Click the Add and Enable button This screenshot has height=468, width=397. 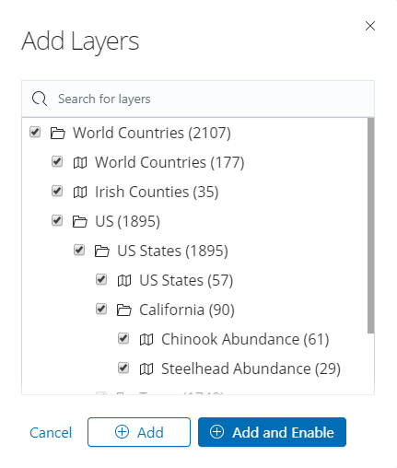[x=272, y=432]
